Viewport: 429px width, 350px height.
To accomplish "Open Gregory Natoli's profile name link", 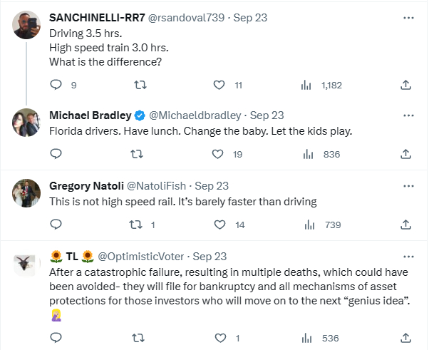I will coord(86,185).
